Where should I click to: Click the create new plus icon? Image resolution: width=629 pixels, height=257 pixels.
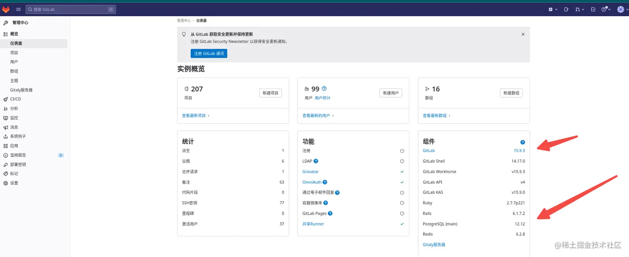pos(551,9)
